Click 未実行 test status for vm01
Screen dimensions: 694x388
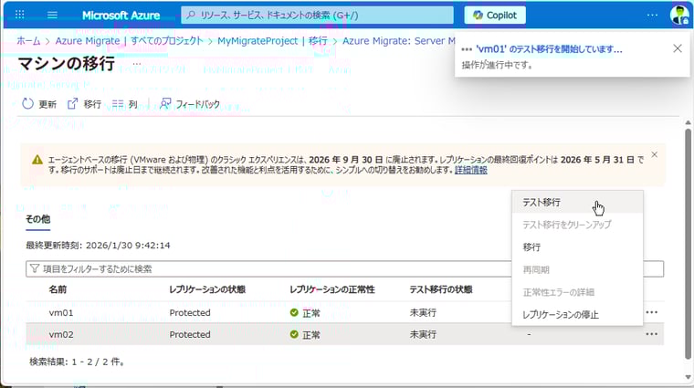423,313
